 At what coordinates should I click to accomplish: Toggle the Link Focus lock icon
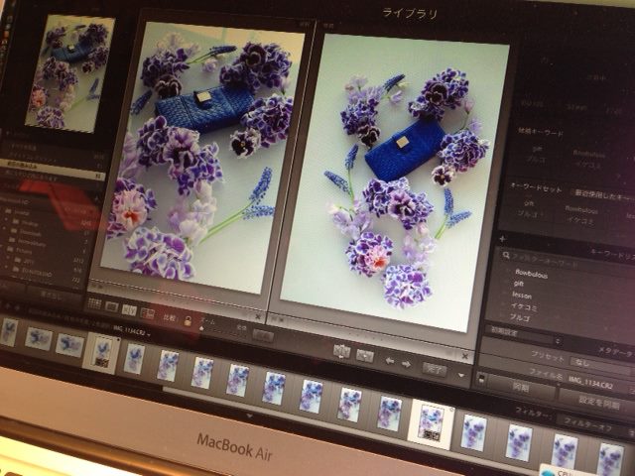tap(188, 321)
